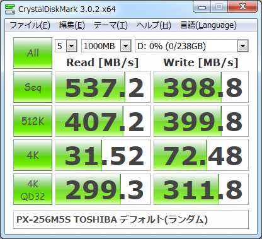Start the Seq benchmark test
262x239 pixels.
coord(33,87)
